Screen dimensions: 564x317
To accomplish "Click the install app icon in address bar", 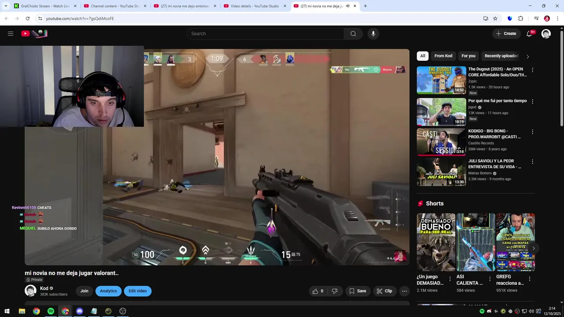I will click(x=486, y=18).
